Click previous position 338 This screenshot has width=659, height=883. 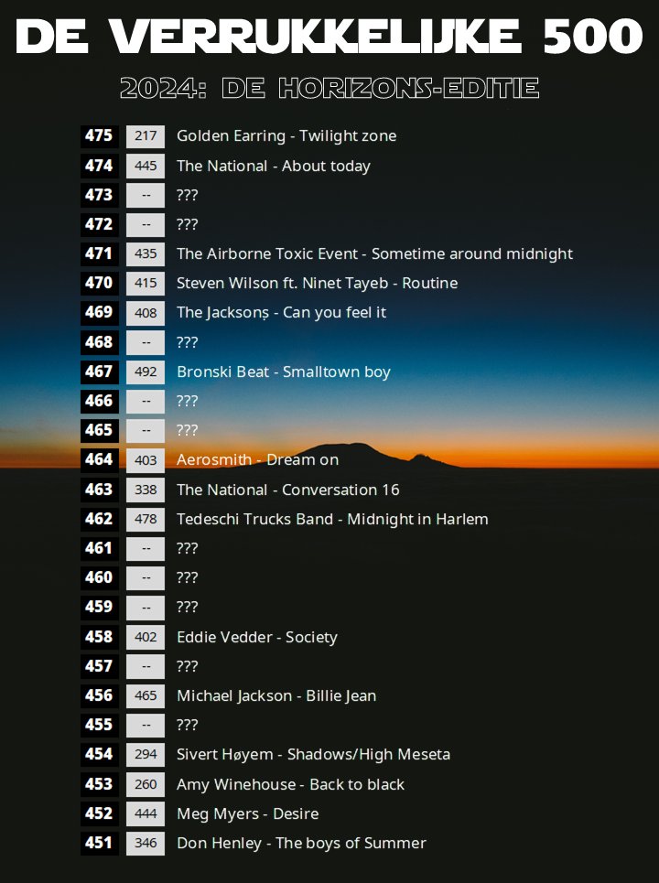146,490
